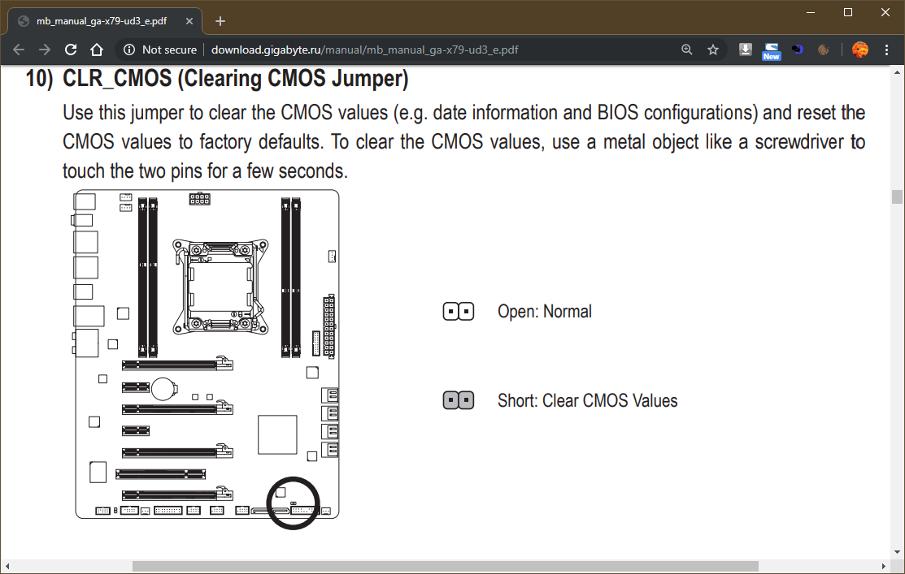The width and height of the screenshot is (905, 574).
Task: Open Chrome three-dot menu
Action: 886,50
